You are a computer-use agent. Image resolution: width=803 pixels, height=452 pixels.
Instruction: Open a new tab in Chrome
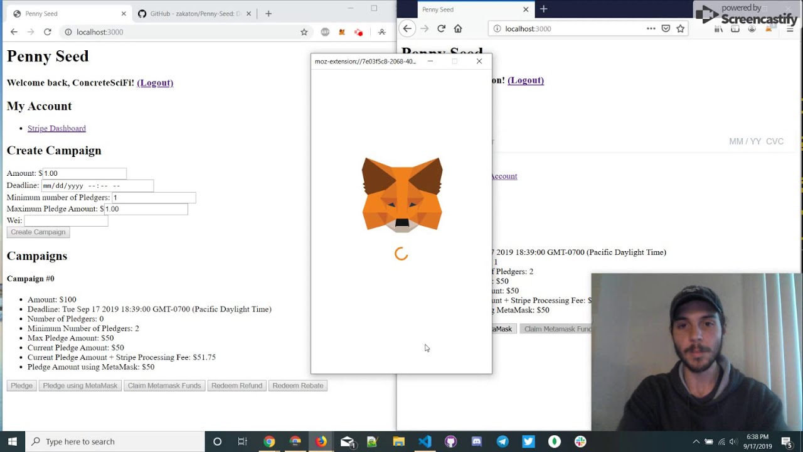coord(269,14)
